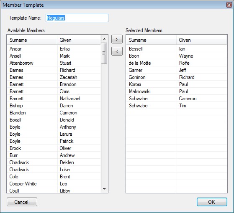Click the scroll down arrow in Available Members

[104, 189]
